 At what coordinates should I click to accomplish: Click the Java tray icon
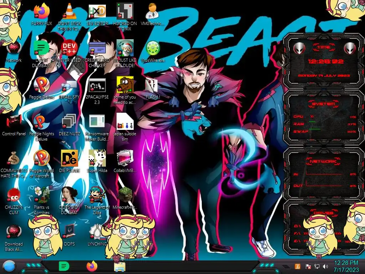[x=297, y=266]
